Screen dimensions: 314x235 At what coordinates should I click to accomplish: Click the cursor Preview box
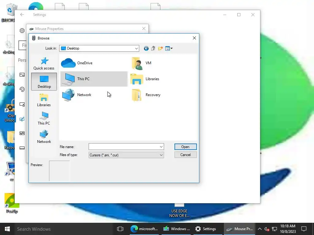point(59,171)
